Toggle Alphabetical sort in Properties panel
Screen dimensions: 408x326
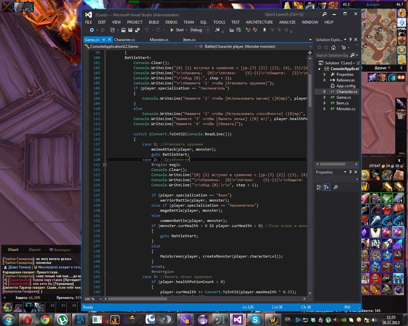coord(326,187)
